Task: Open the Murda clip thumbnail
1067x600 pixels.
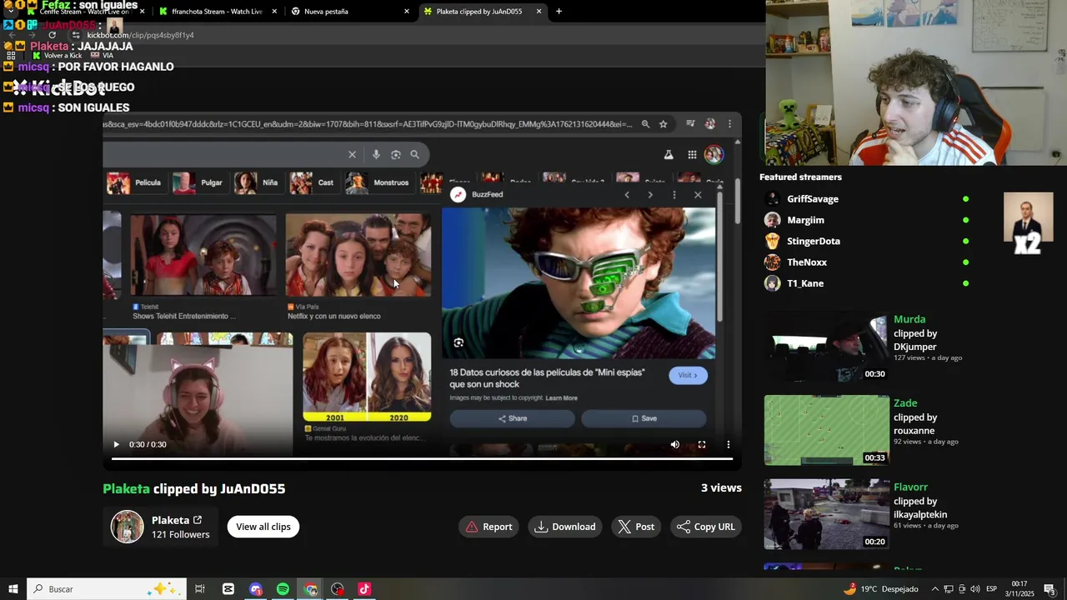Action: point(827,347)
